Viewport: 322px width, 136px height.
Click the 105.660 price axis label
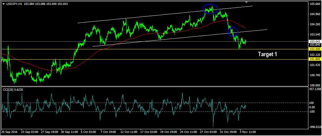pos(315,4)
